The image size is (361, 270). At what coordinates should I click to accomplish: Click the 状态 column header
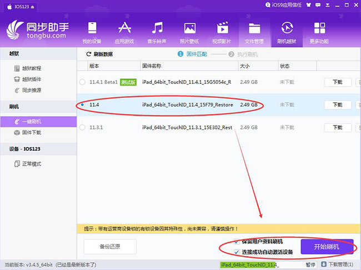298,66
